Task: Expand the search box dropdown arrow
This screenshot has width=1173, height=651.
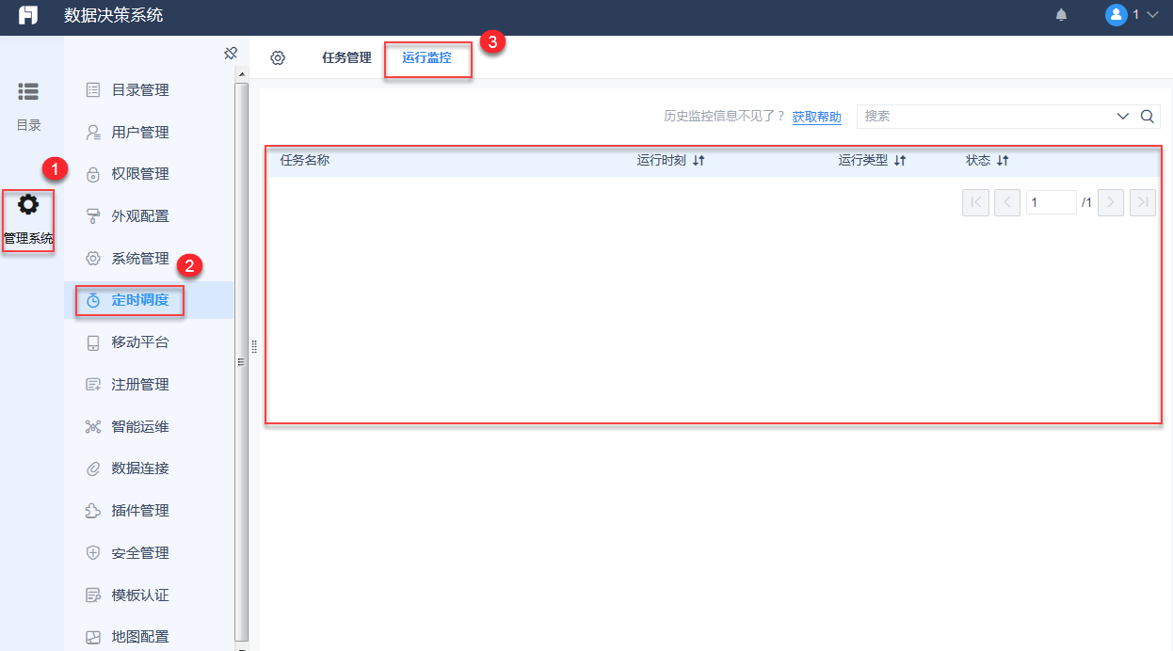Action: 1123,117
